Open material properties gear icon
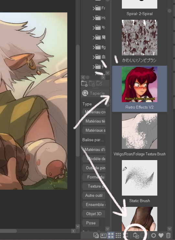The image size is (175, 240). pyautogui.click(x=154, y=235)
